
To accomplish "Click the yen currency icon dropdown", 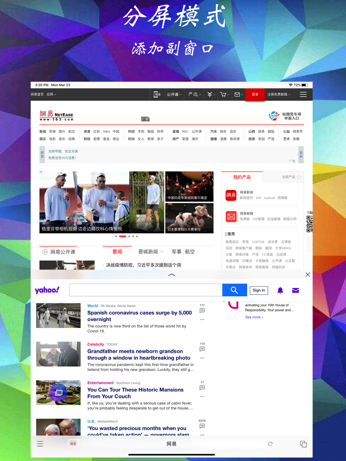I will (x=211, y=94).
